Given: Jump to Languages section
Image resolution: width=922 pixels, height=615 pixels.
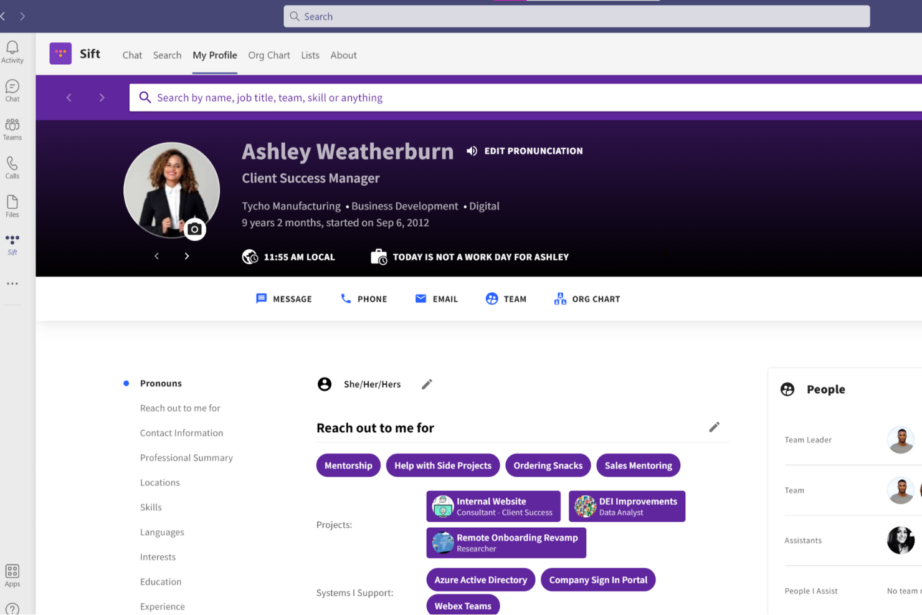Looking at the screenshot, I should 162,532.
